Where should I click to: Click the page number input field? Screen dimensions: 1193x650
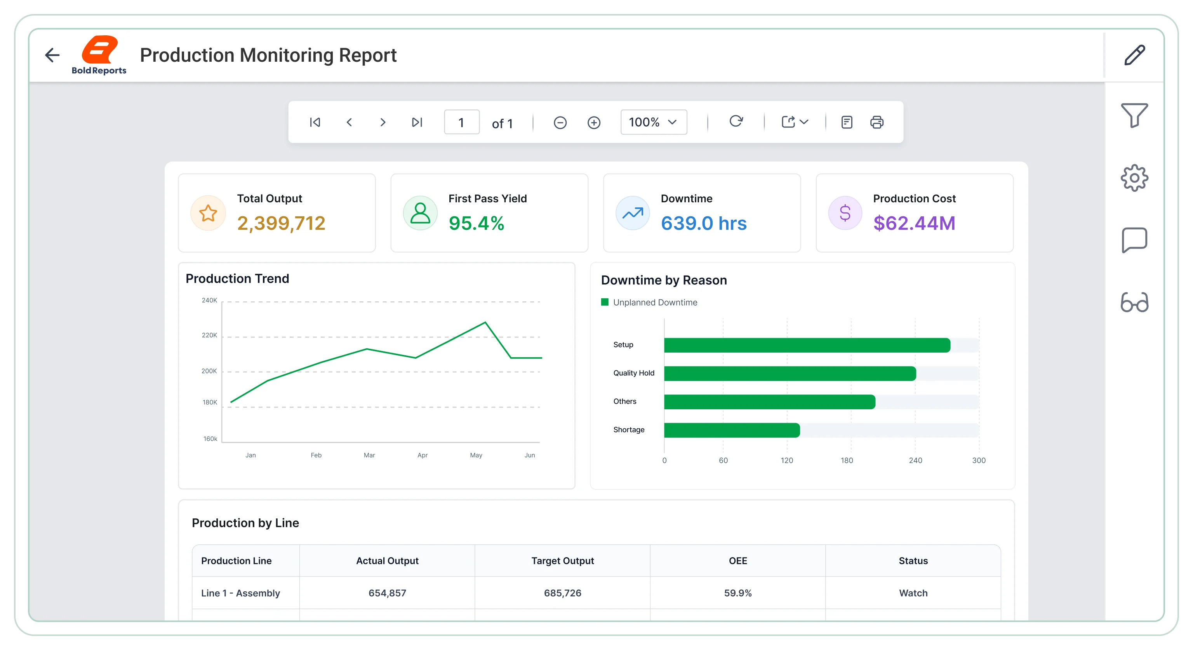click(x=461, y=122)
